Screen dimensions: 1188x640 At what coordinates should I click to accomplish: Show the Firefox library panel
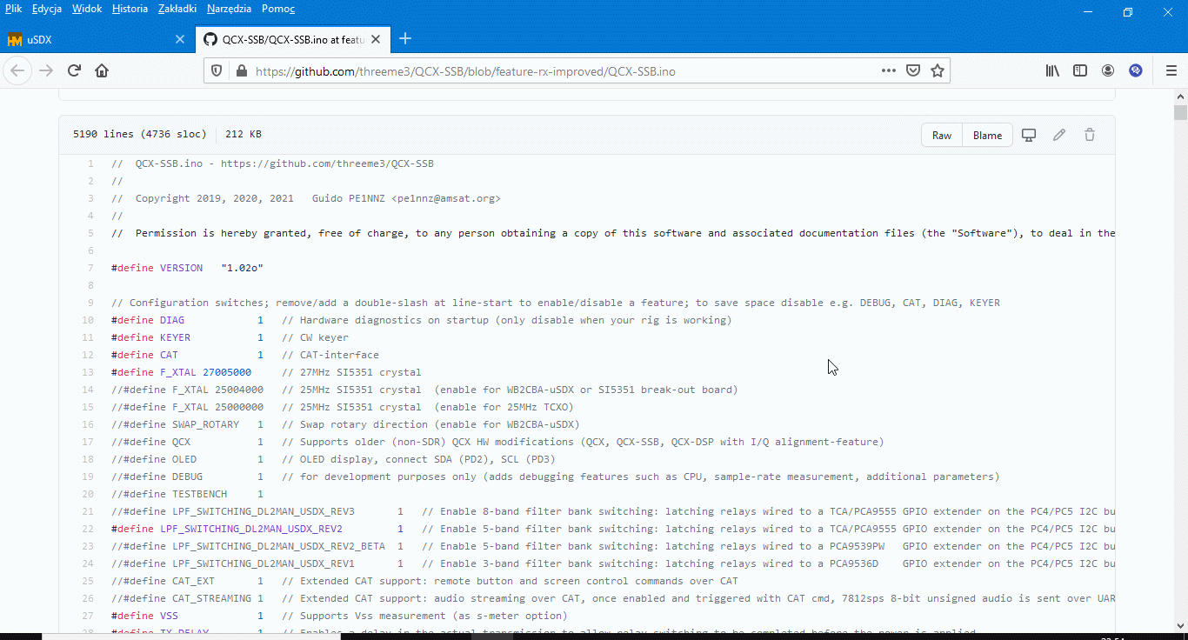1052,71
